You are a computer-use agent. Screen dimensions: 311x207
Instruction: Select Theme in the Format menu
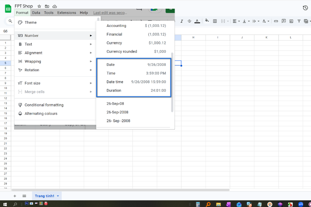pos(55,22)
